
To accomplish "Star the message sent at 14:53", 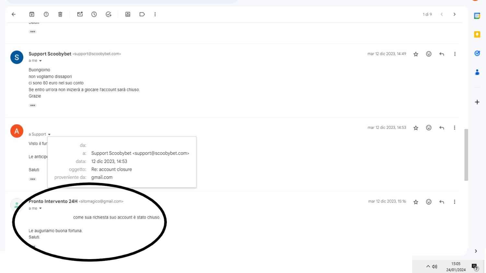I will (416, 128).
